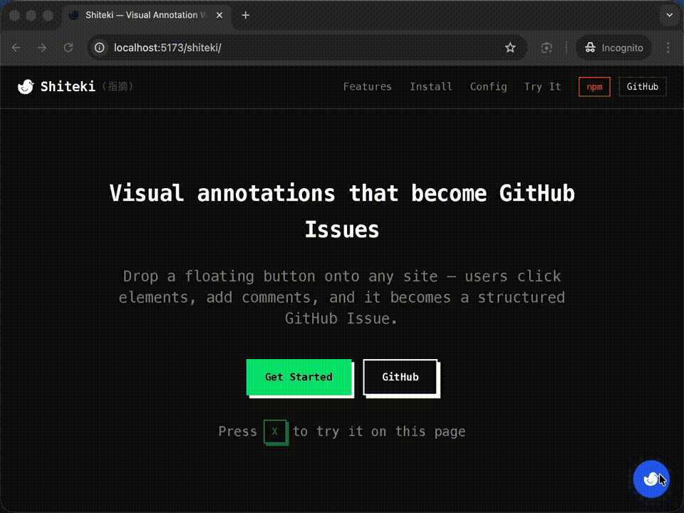Click the green Get Started button
Viewport: 684px width, 513px height.
299,377
